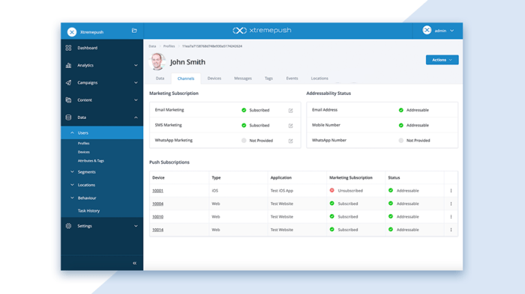The height and width of the screenshot is (294, 525).
Task: Open the Dashboard grid icon in sidebar
Action: [68, 48]
